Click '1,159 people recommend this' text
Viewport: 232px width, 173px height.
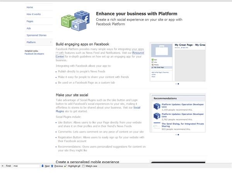coord(177,110)
